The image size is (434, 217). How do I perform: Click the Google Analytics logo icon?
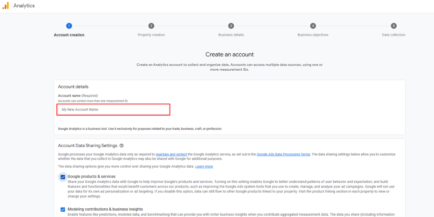pyautogui.click(x=6, y=6)
